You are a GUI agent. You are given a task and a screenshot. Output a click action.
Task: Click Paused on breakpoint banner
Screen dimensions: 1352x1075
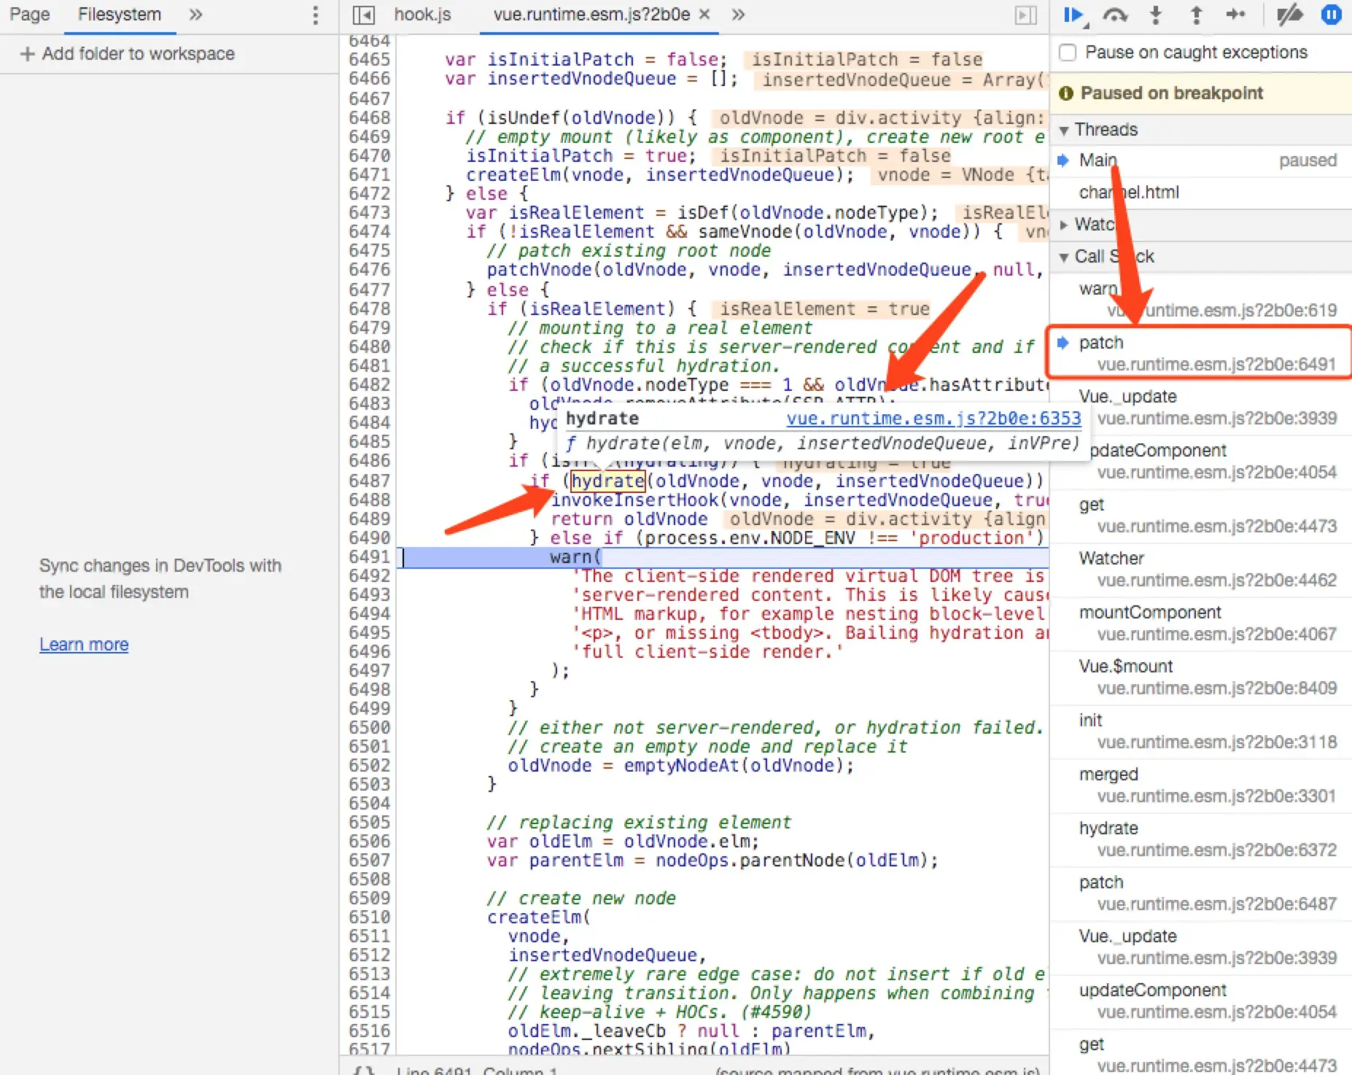point(1200,93)
